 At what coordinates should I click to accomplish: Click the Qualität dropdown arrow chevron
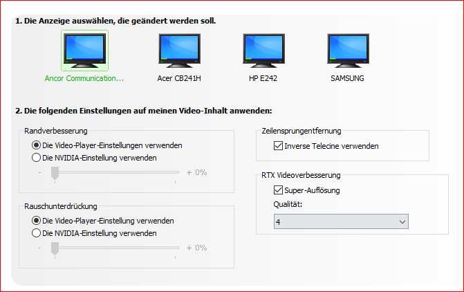point(402,222)
